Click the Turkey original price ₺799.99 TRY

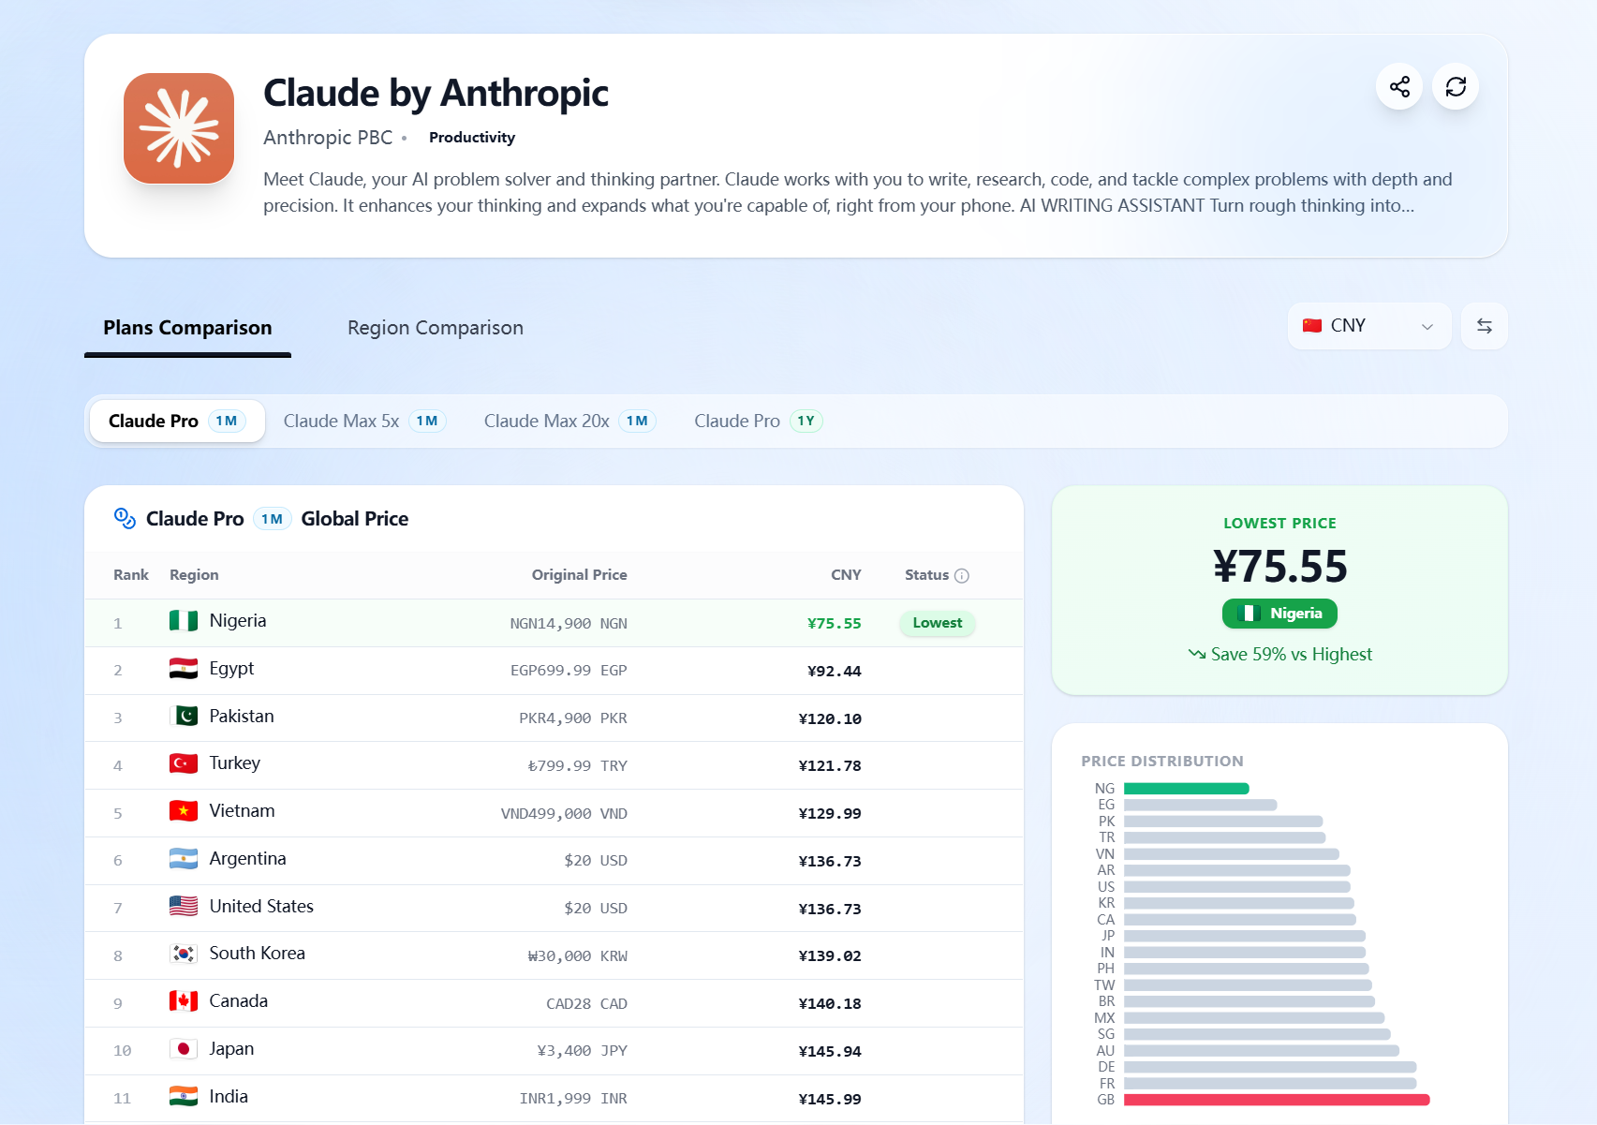(x=578, y=766)
